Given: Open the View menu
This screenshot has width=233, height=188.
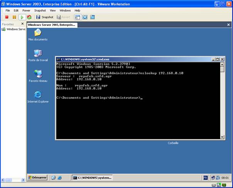Looking at the screenshot, I should point(52,10).
